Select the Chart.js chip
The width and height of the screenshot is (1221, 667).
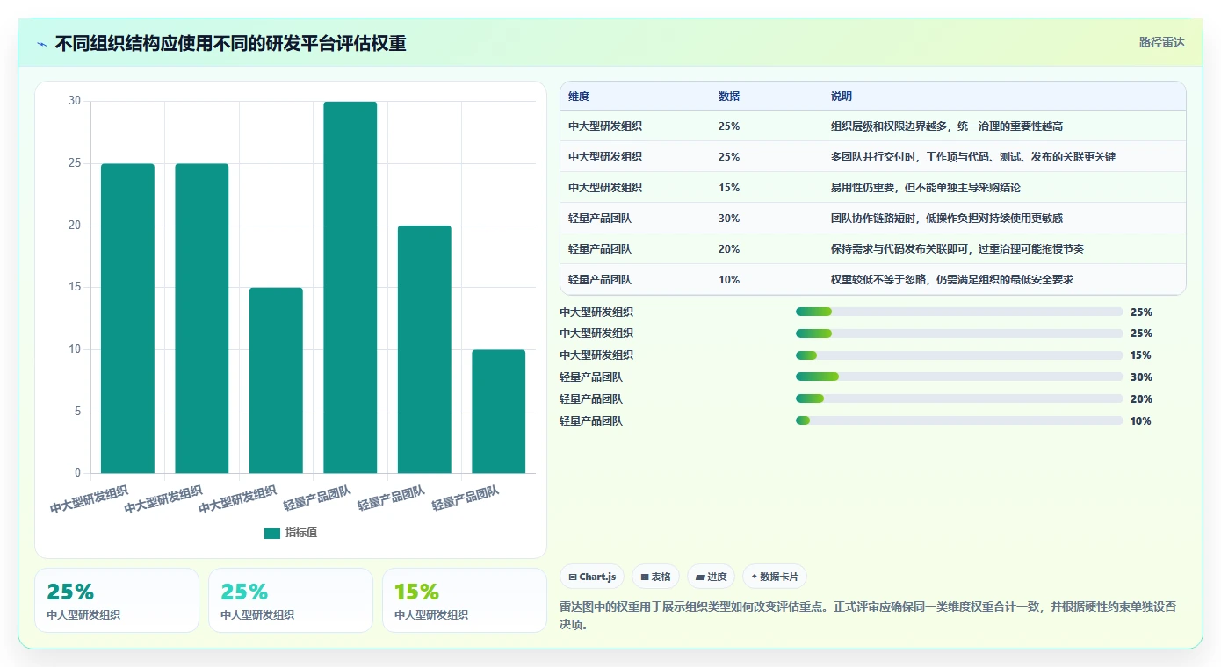click(592, 577)
